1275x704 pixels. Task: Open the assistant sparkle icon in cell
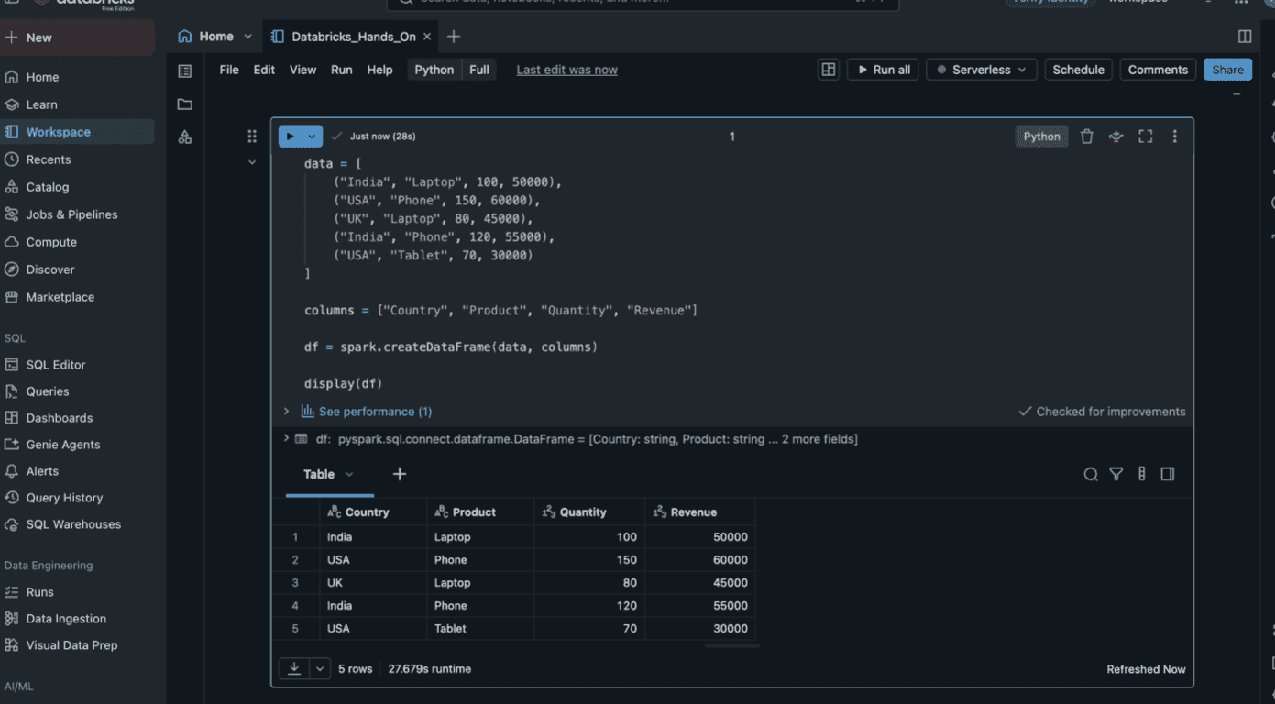click(x=1116, y=137)
